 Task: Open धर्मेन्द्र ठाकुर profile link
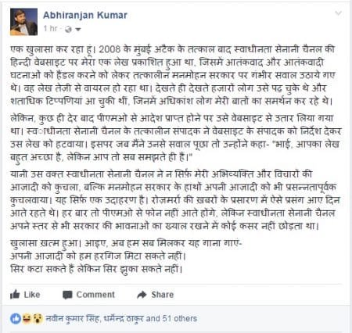click(x=124, y=318)
